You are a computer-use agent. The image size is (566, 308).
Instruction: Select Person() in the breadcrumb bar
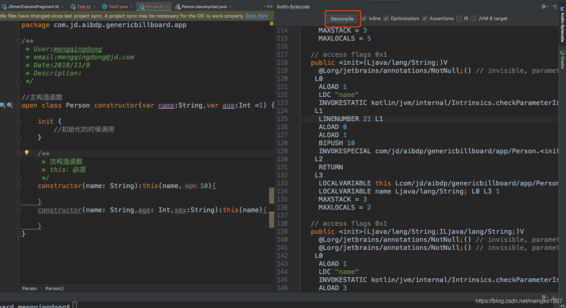[54, 289]
